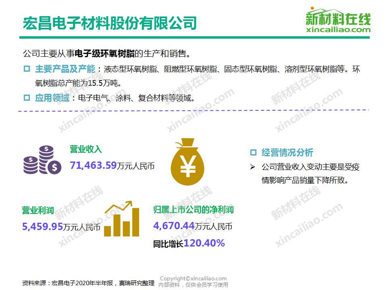Click the Copyright©xincailiao.com footer text

(x=193, y=278)
